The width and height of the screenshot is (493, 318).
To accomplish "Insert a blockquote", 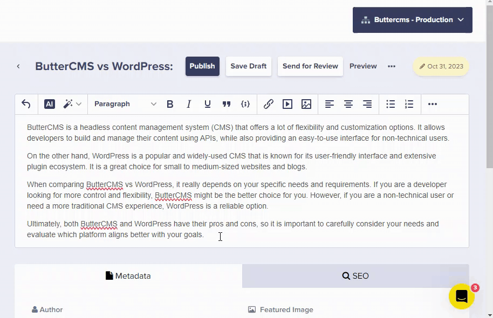I will pyautogui.click(x=227, y=104).
